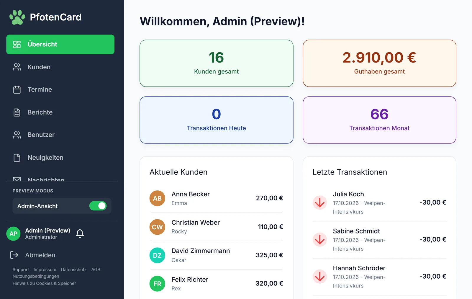Click the Abmelden logout button

33,255
